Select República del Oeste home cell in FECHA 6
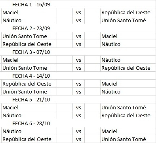Screen dimensions: 156x143 pos(29,139)
